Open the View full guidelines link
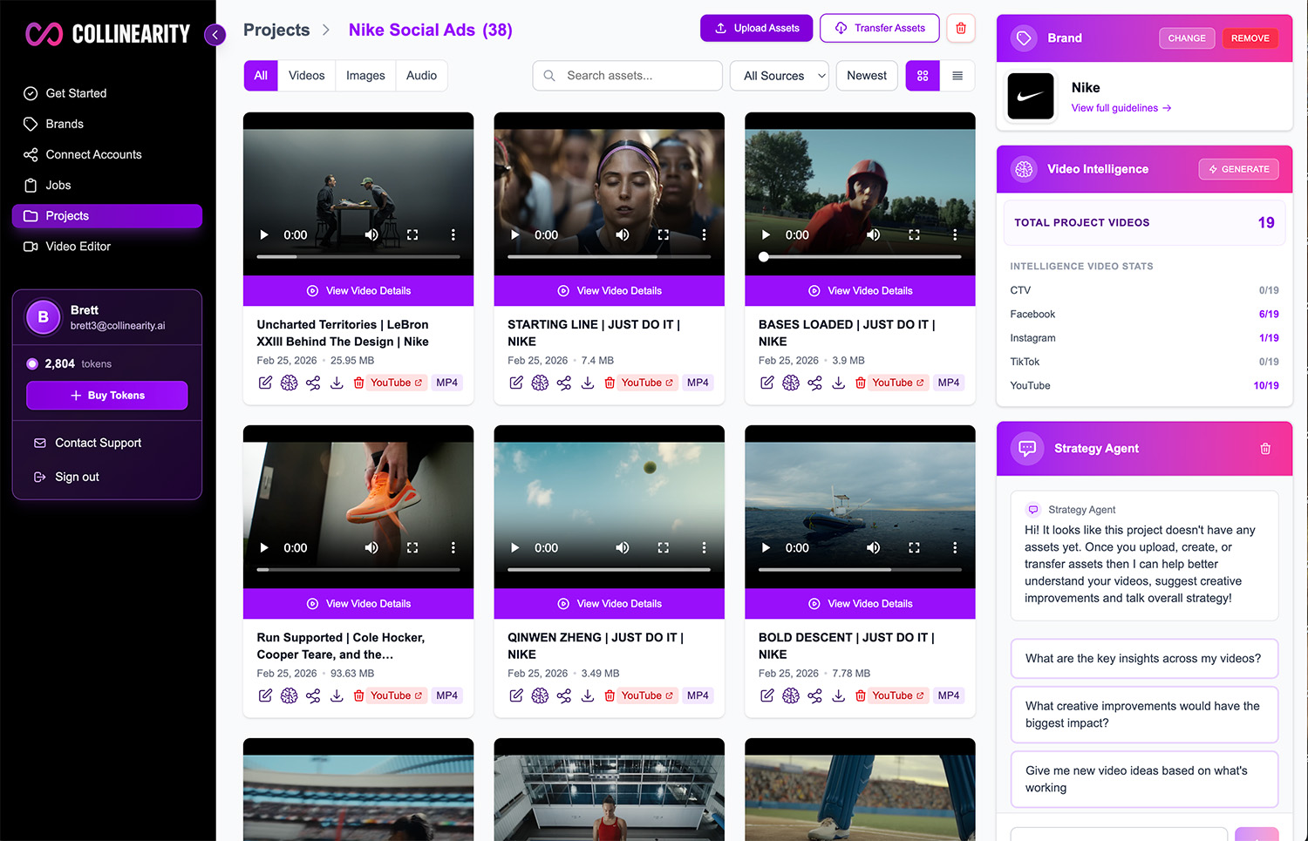Screen dimensions: 1308x841 coord(1121,108)
